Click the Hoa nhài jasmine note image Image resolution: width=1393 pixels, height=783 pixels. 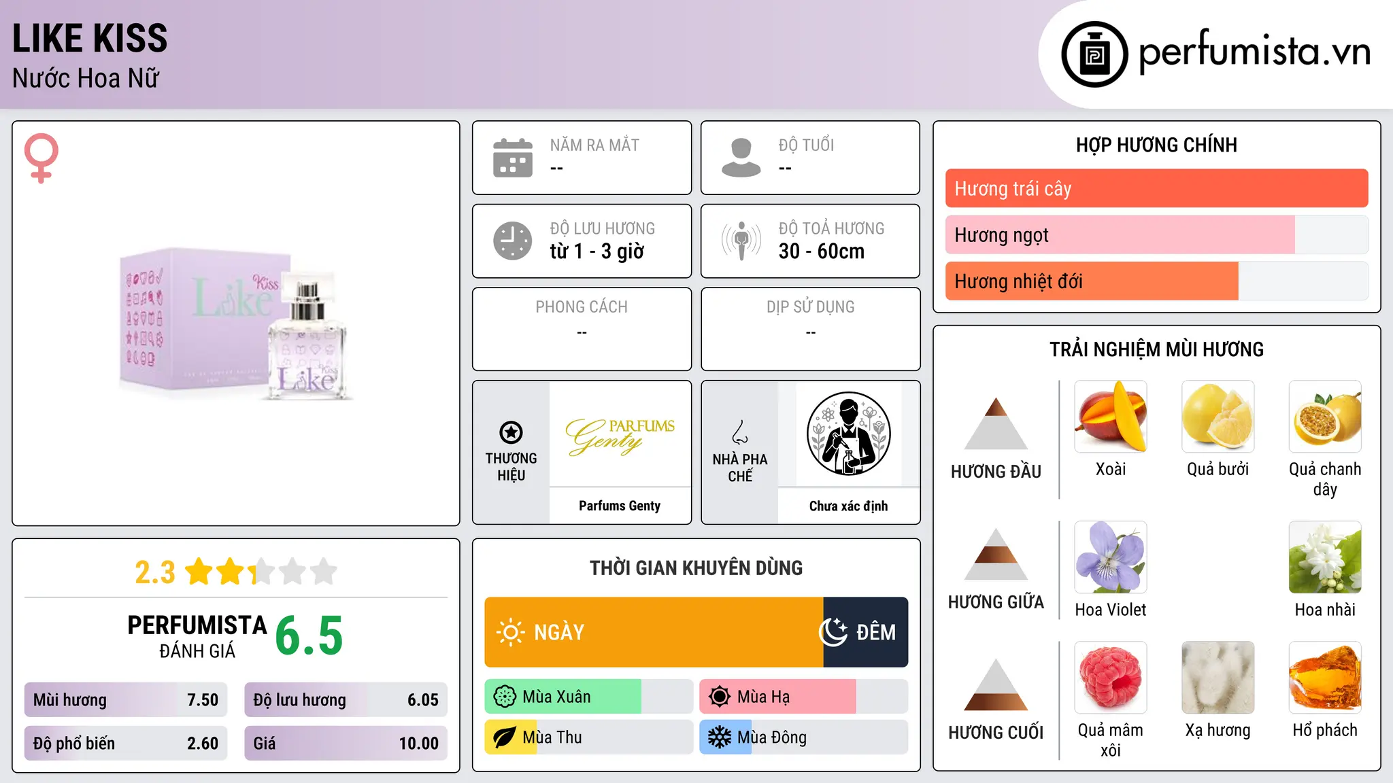(1325, 557)
